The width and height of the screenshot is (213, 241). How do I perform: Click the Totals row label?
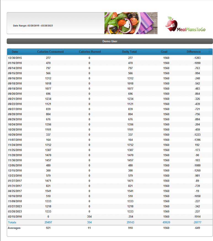(x=12, y=222)
